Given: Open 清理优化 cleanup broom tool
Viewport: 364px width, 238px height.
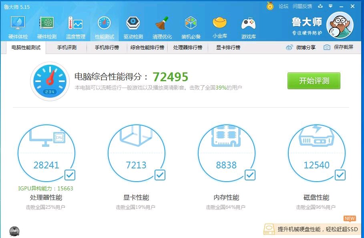Looking at the screenshot, I should tap(162, 28).
